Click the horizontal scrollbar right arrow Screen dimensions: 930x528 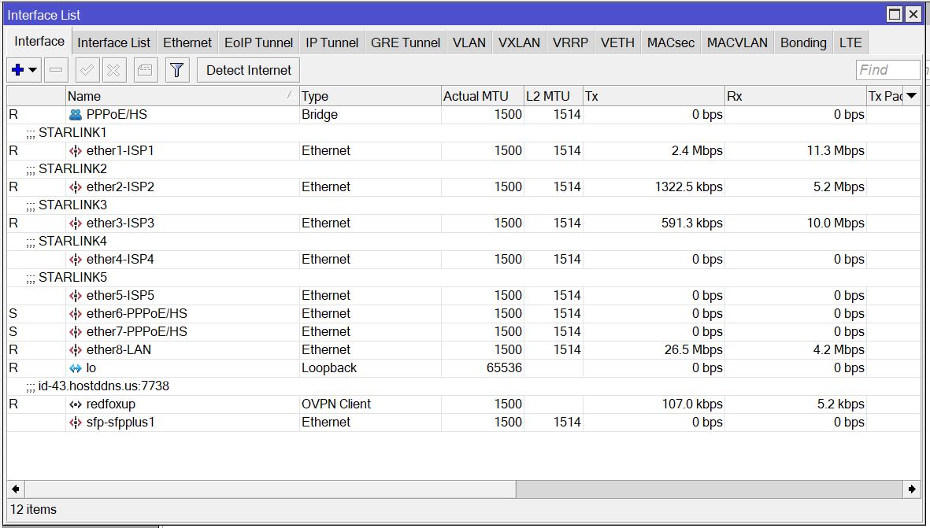coord(912,489)
